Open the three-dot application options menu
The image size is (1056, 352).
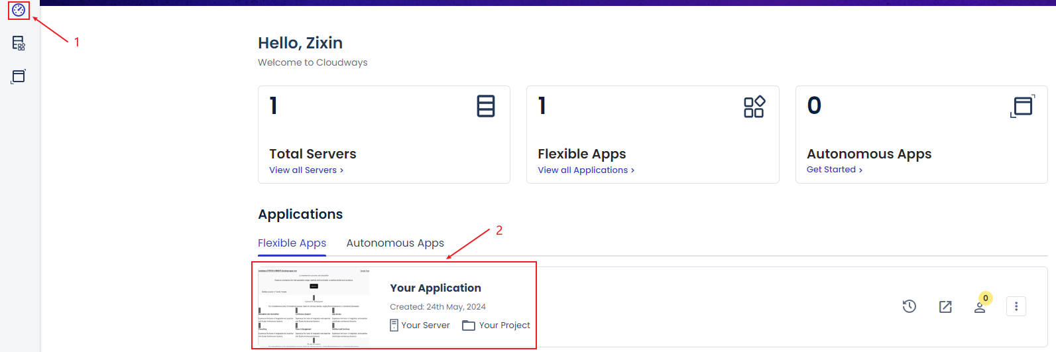coord(1016,306)
